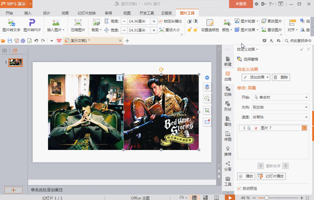Open the 设计 ribbon tab
314x200 pixels.
47,13
